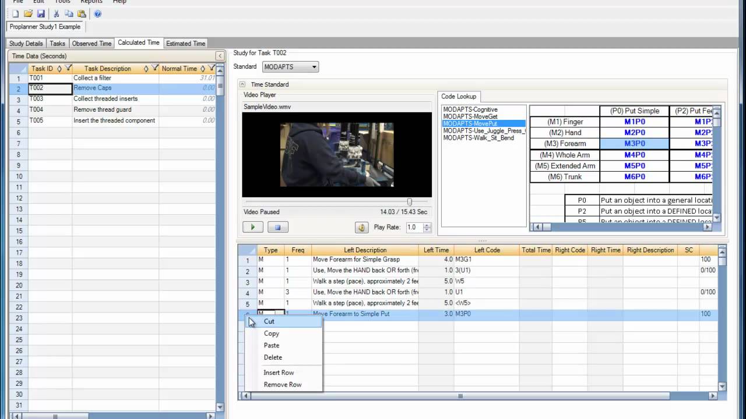Viewport: 746px width, 419px height.
Task: Open a file using the folder icon
Action: [x=29, y=13]
